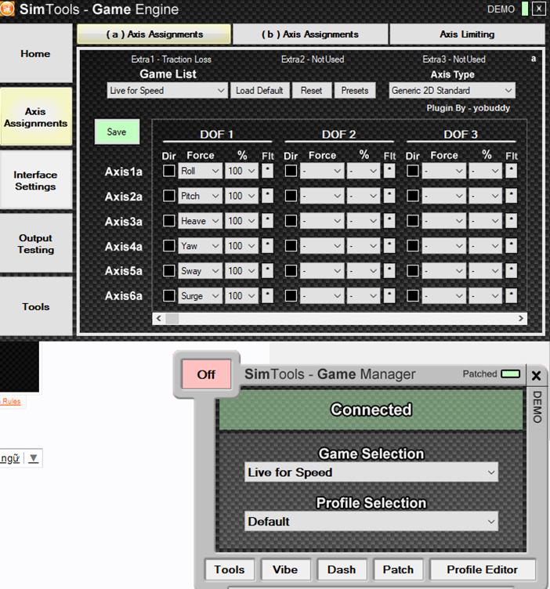
Task: Click the Axis5a DOF 1 Flt button
Action: tap(267, 270)
